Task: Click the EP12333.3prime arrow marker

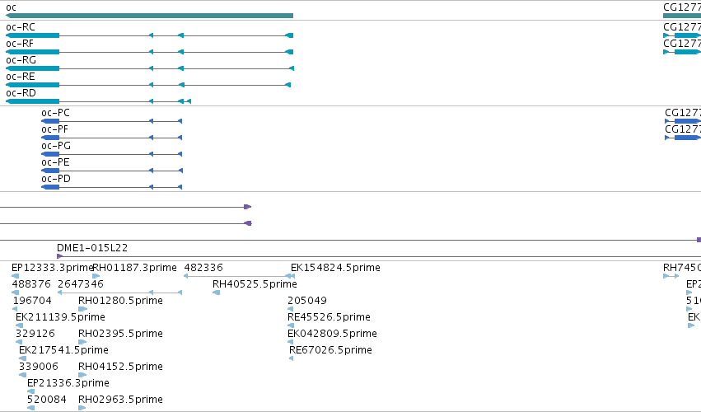Action: click(15, 276)
